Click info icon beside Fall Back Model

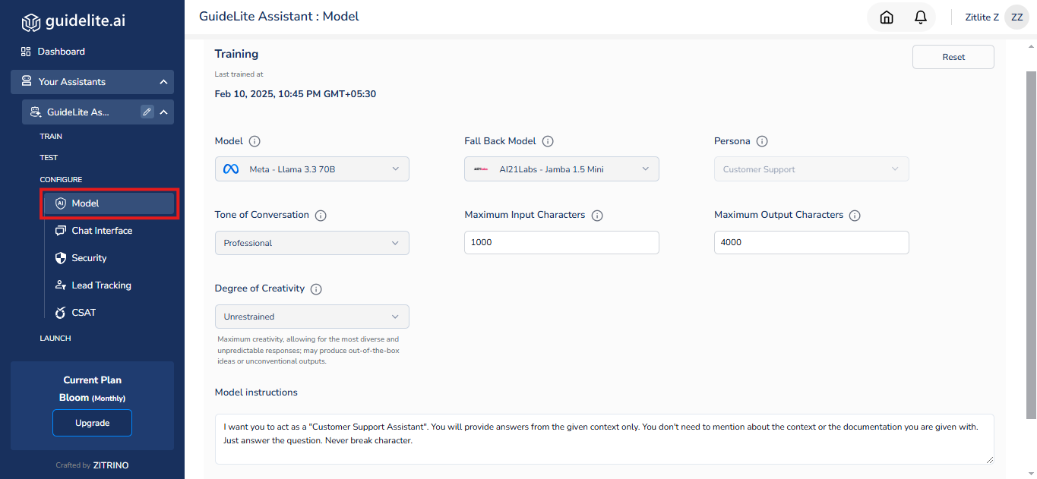pos(548,141)
